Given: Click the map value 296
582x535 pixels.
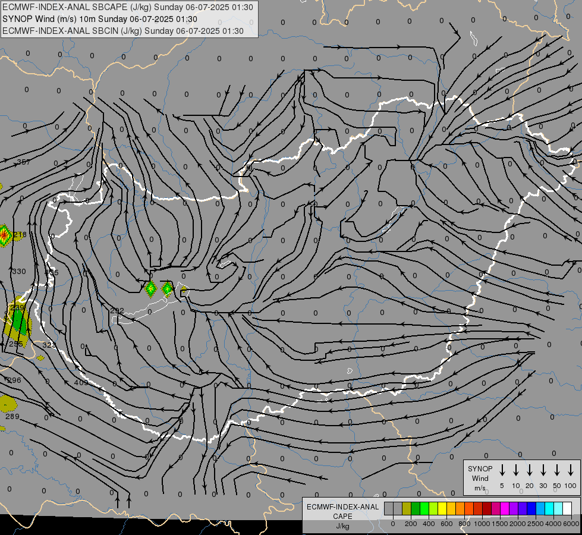Looking at the screenshot, I should pyautogui.click(x=14, y=380).
